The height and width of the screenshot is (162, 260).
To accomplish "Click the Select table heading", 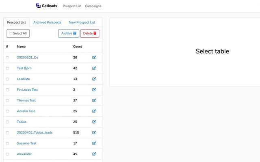I will (x=212, y=51).
